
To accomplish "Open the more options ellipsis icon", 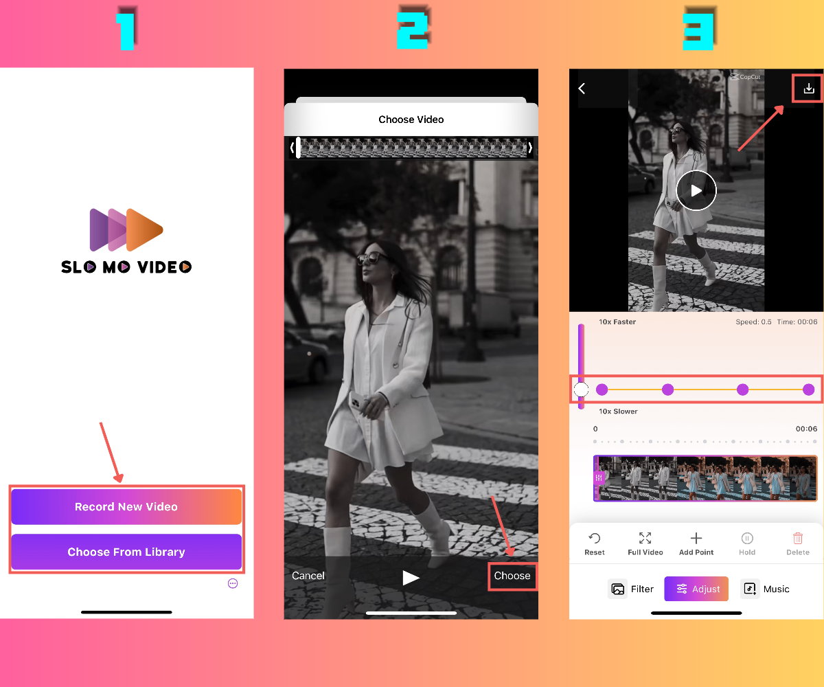I will [x=233, y=583].
